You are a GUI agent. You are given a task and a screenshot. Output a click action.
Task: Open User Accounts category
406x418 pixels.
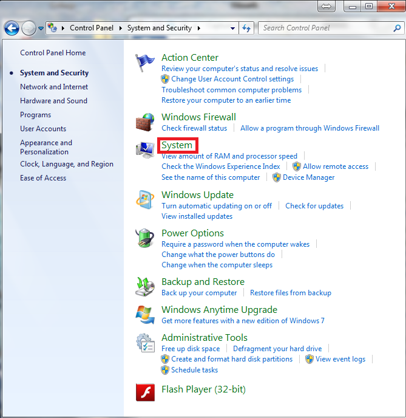tap(43, 129)
